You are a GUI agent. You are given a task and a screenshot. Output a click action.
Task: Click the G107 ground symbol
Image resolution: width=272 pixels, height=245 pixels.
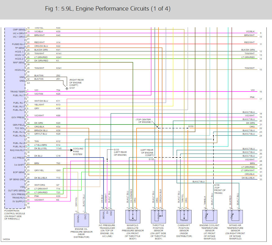click(67, 88)
